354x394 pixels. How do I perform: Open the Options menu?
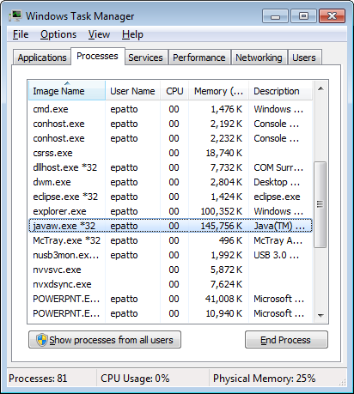pos(58,34)
